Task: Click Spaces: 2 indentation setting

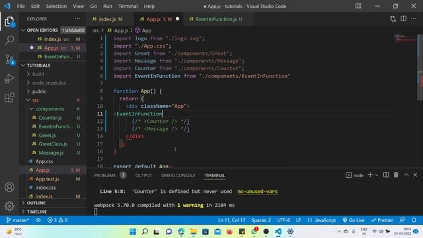Action: 261,220
